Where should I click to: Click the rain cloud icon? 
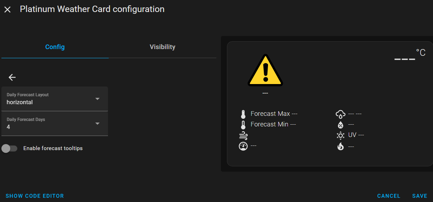coord(340,114)
